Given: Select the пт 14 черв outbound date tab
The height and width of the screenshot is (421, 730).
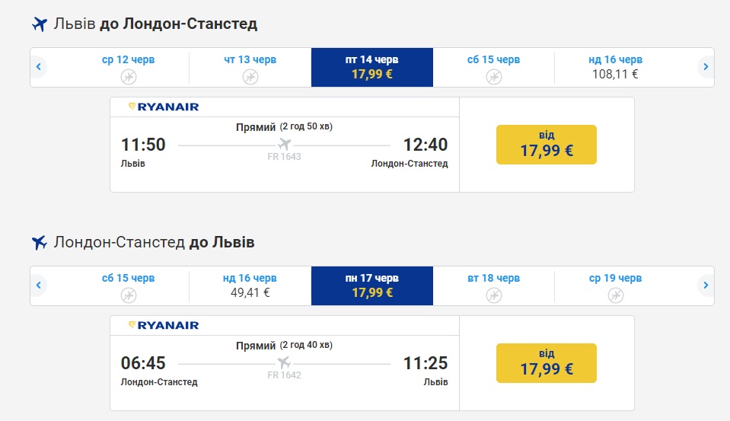Looking at the screenshot, I should [x=371, y=67].
